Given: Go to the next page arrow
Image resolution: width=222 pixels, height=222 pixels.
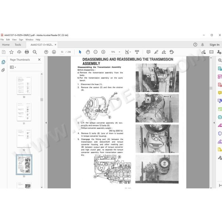Looking at the screenshot, I should point(54,52).
